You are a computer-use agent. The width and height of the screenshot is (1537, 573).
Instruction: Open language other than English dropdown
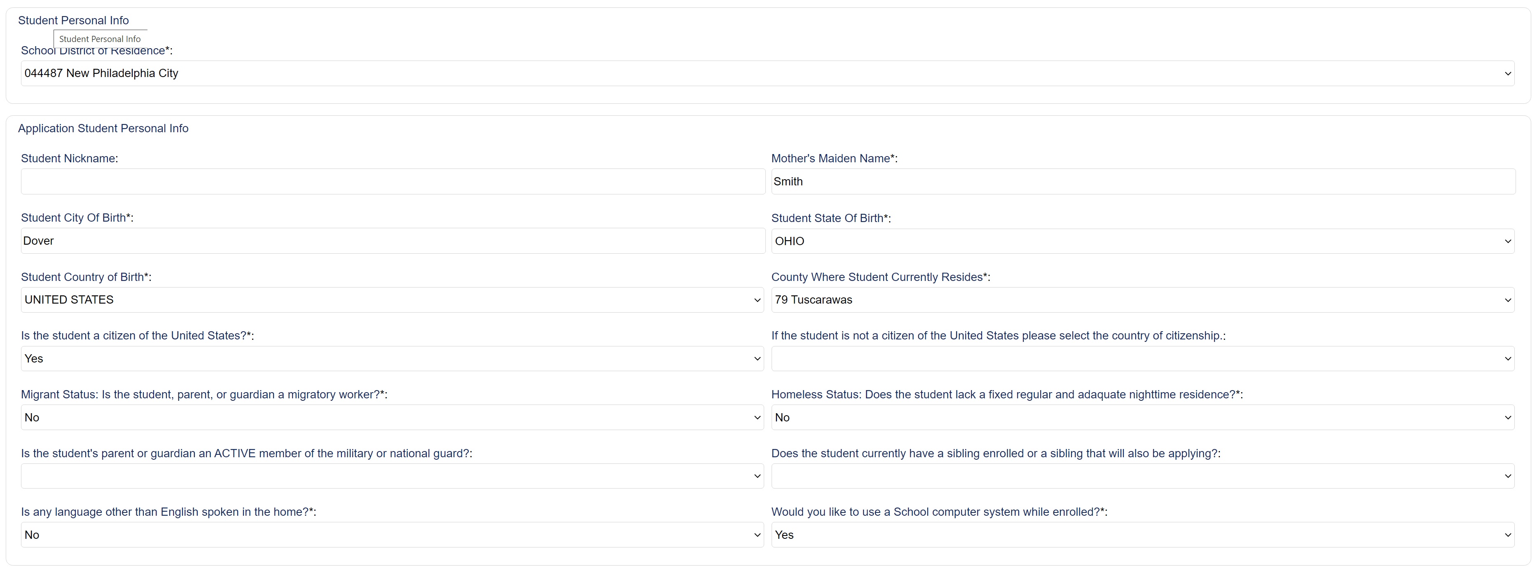coord(392,535)
